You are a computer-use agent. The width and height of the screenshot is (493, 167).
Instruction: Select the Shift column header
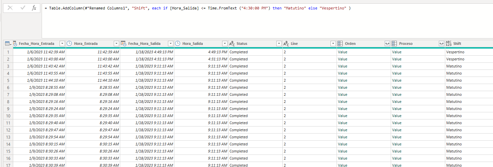tap(457, 44)
